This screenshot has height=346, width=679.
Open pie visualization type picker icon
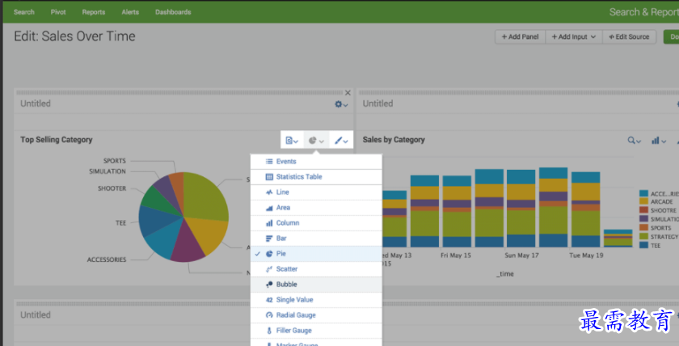(316, 141)
